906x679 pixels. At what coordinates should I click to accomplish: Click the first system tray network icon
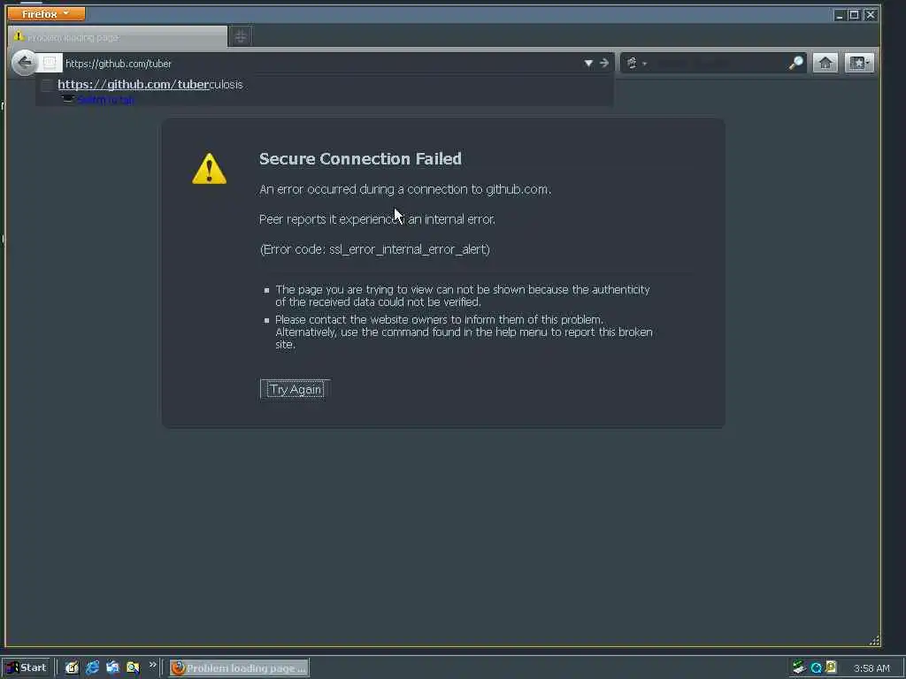pyautogui.click(x=799, y=668)
